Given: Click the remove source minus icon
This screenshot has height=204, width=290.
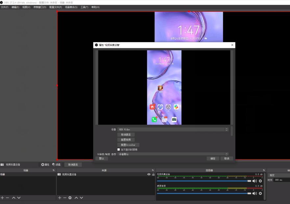Looking at the screenshot, I should 65,198.
